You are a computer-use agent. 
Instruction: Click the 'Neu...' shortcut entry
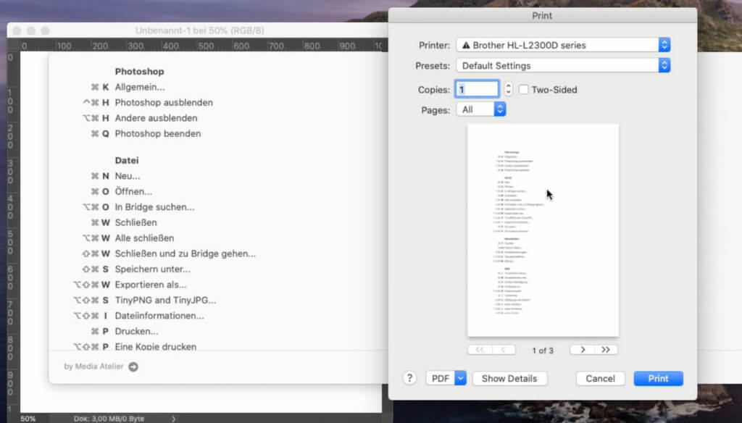point(128,176)
